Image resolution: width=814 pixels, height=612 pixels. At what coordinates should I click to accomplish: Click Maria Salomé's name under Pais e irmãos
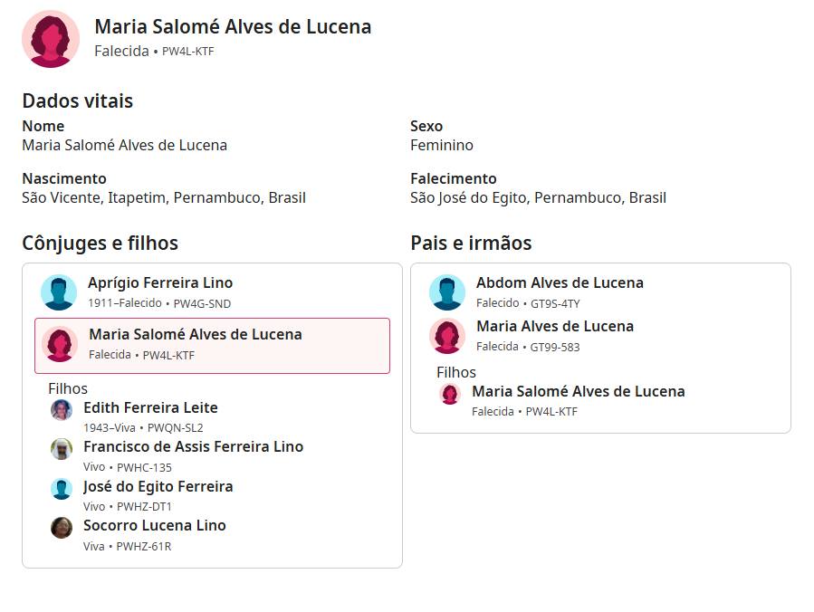[578, 391]
